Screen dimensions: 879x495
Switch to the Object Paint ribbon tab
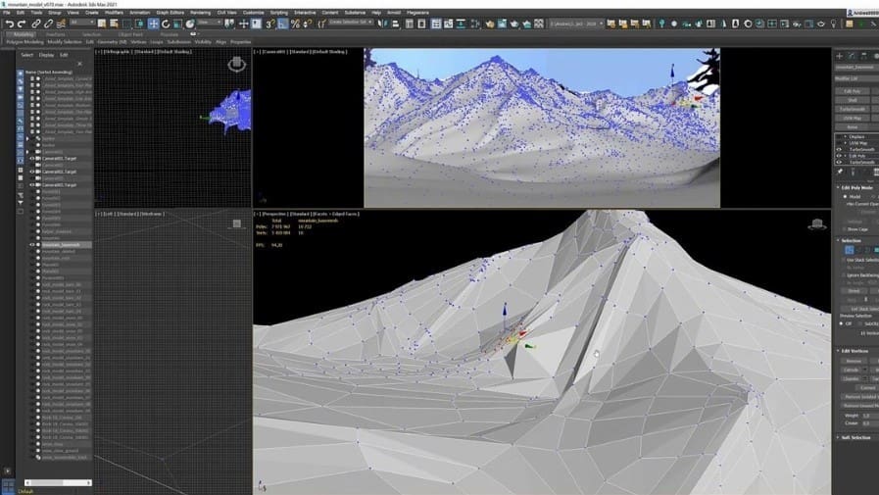click(x=130, y=34)
